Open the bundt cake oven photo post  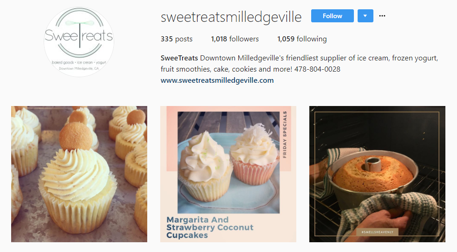click(377, 174)
